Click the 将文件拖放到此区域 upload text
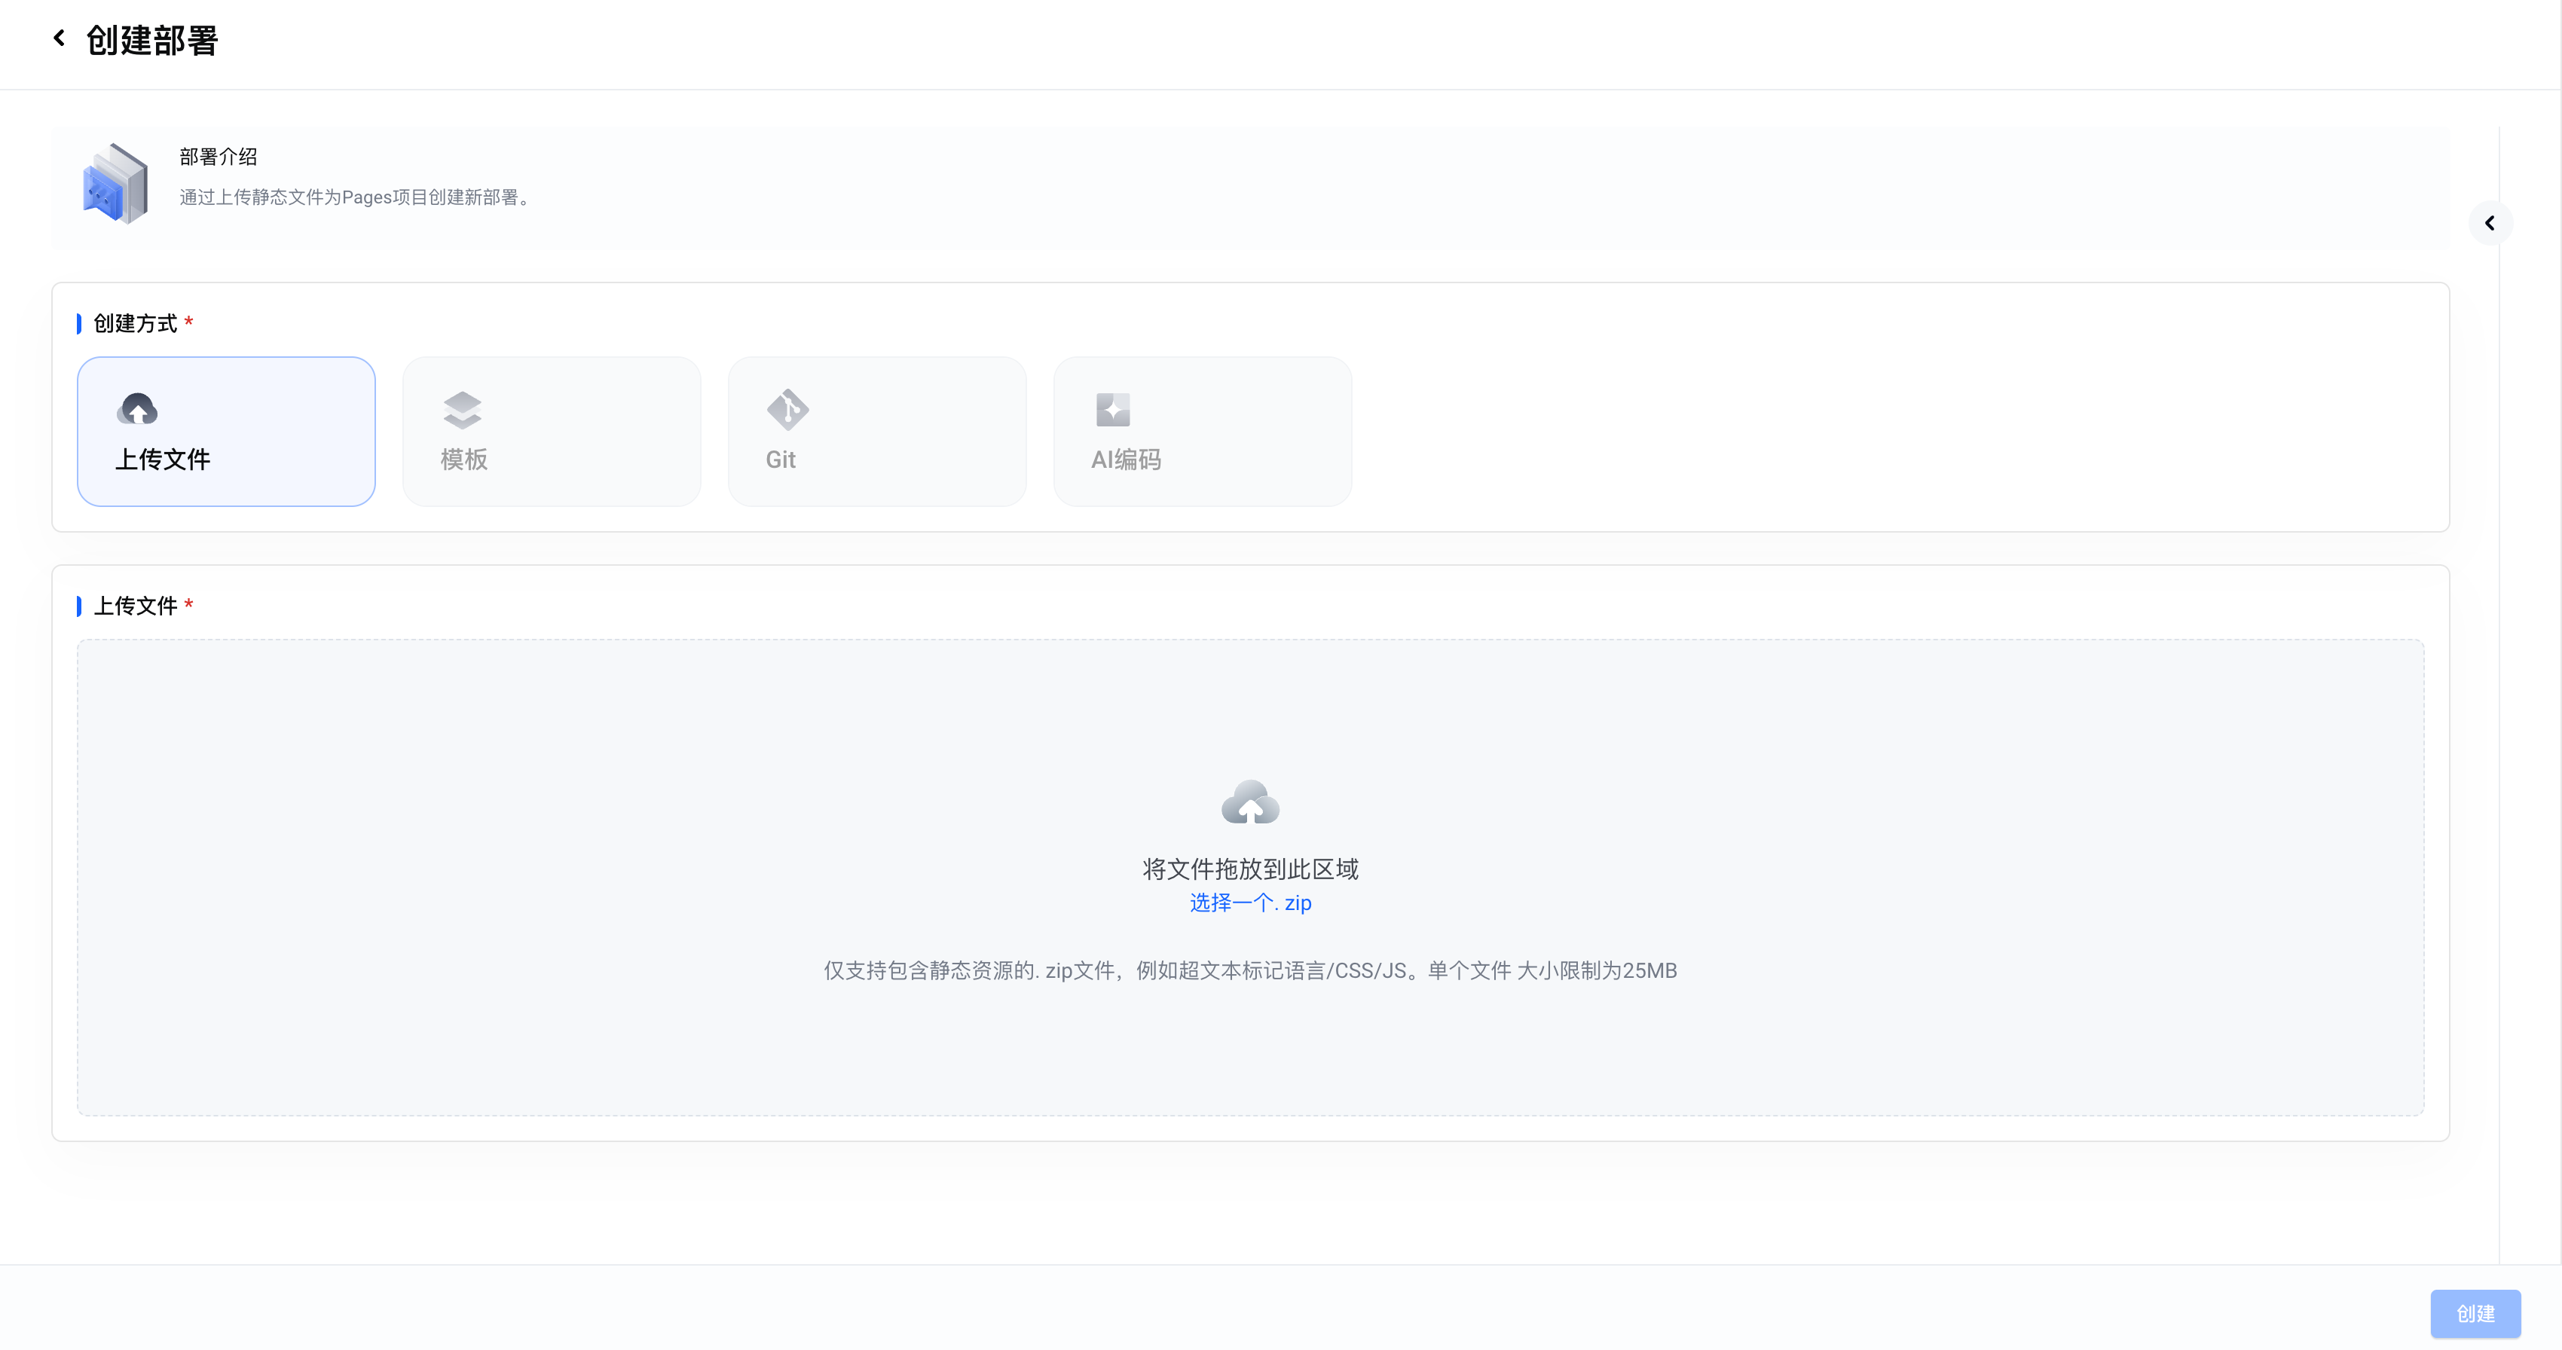 (1250, 869)
